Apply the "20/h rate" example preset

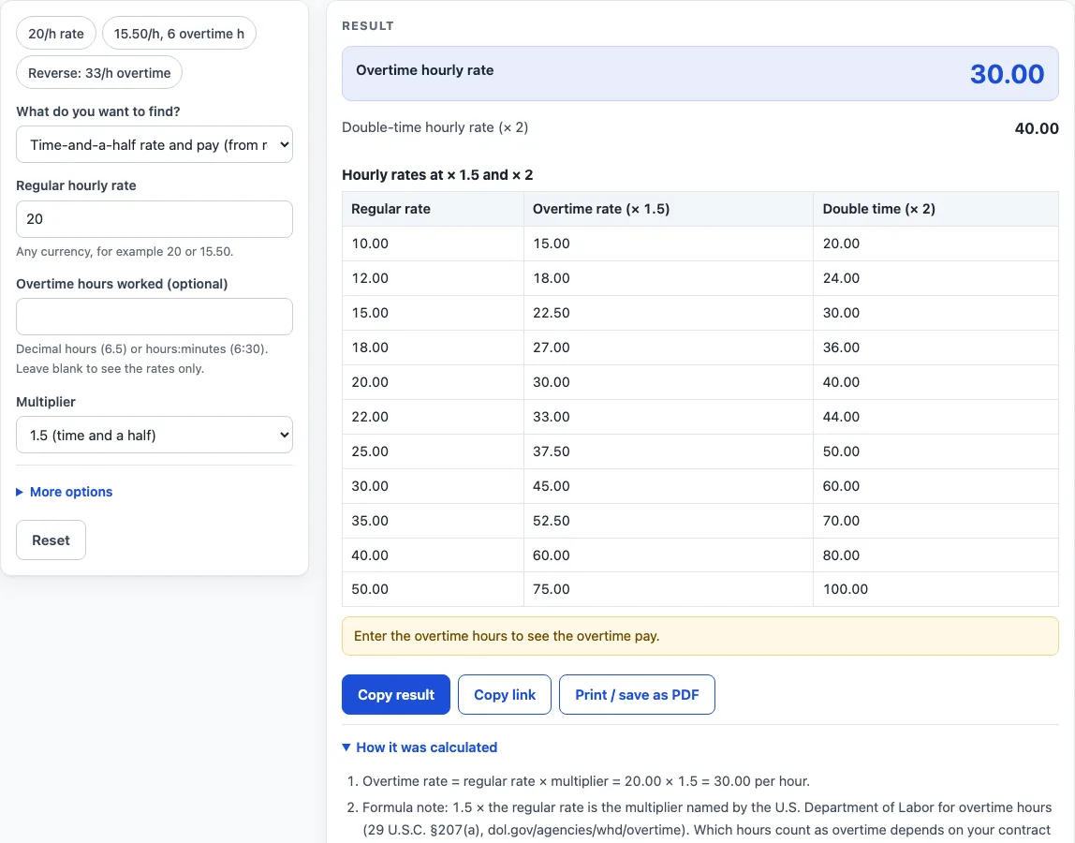pos(56,34)
